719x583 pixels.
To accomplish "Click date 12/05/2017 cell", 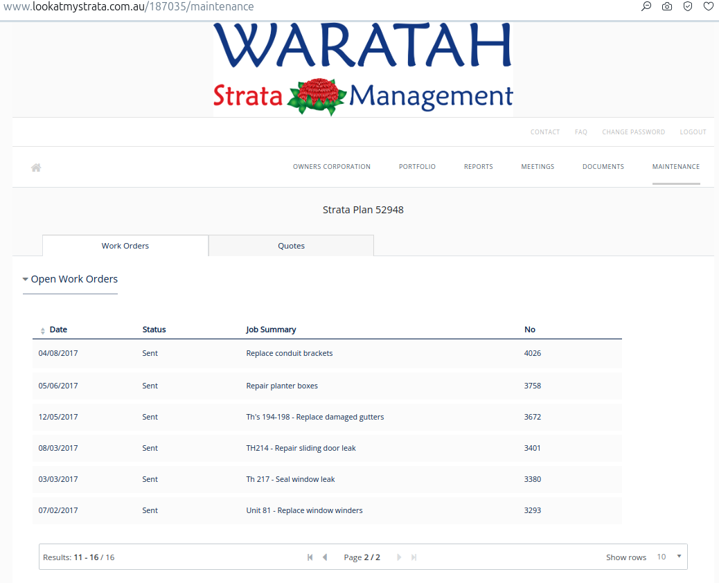I will coord(58,417).
